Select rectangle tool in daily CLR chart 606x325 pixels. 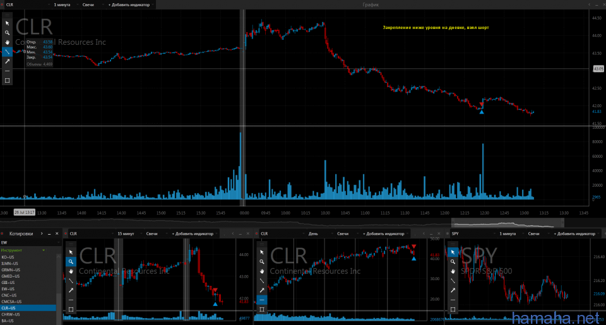tap(261, 310)
